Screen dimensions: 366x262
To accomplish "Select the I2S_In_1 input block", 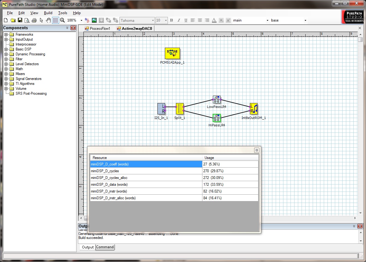I will [x=161, y=109].
